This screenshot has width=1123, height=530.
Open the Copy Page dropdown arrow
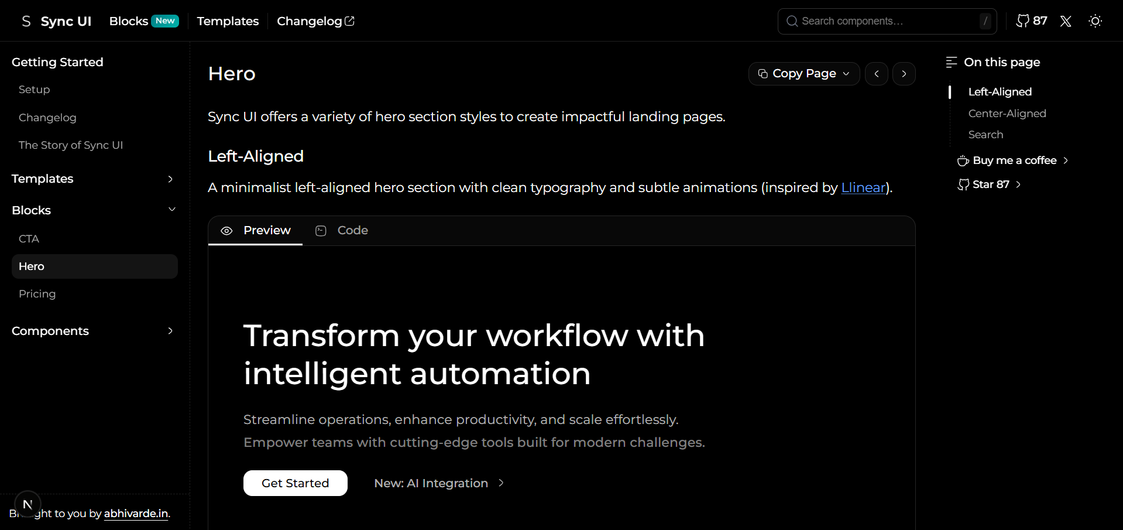pos(846,74)
